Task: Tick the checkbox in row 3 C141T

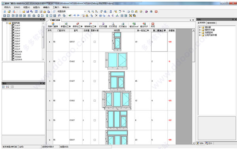Action: tap(95, 81)
